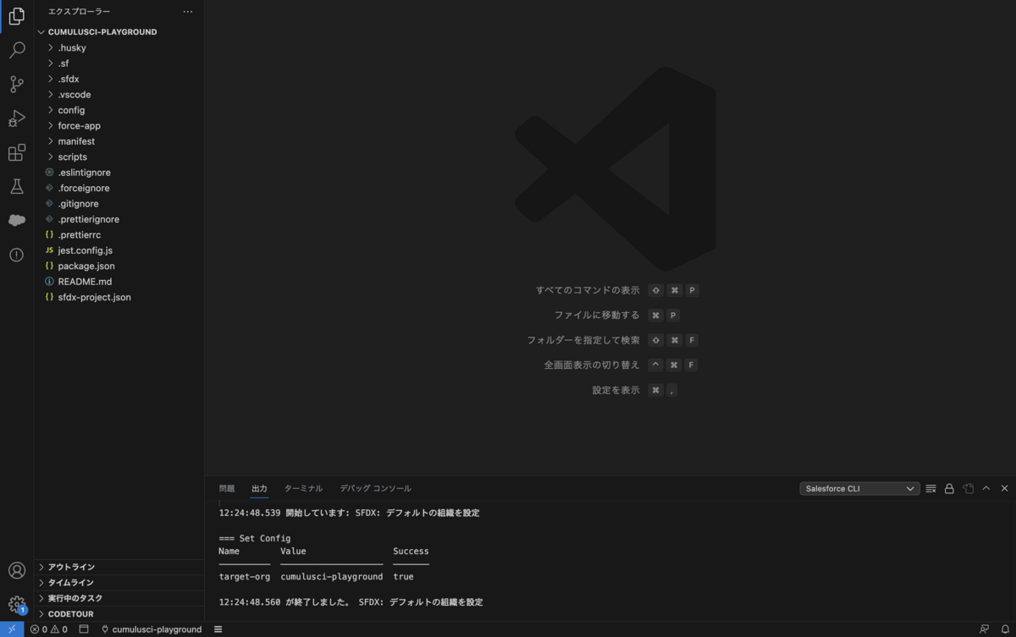This screenshot has height=637, width=1016.
Task: Expand the config folder
Action: (x=71, y=110)
